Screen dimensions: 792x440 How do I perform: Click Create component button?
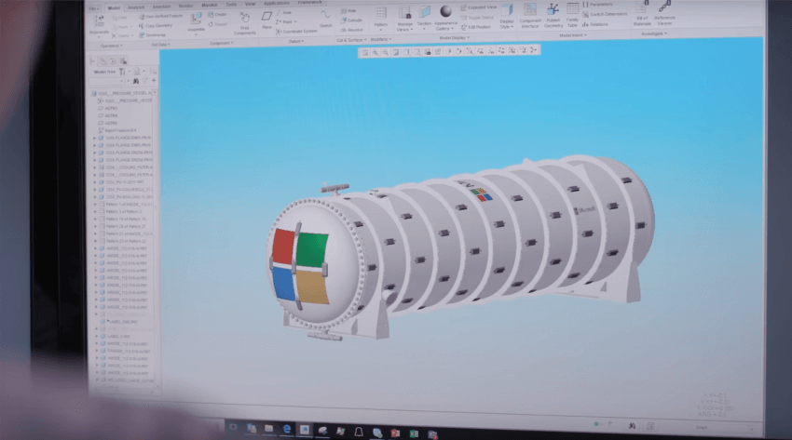[217, 15]
